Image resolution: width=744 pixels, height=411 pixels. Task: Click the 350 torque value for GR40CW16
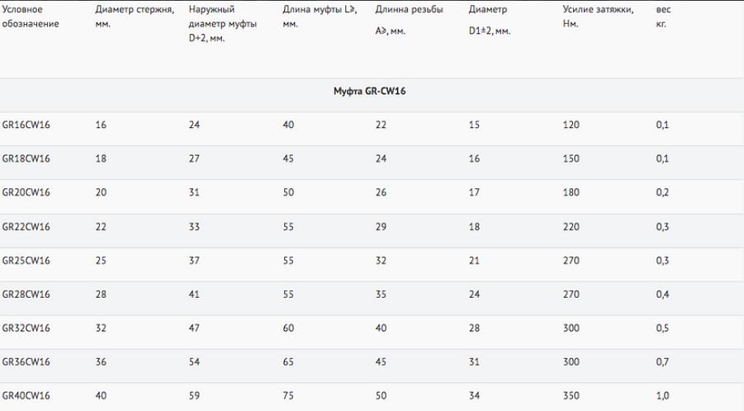point(571,396)
